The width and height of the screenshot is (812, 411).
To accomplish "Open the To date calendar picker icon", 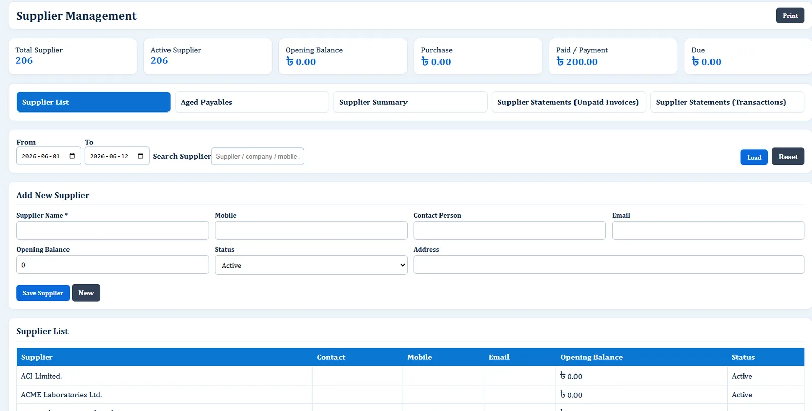I will point(141,156).
